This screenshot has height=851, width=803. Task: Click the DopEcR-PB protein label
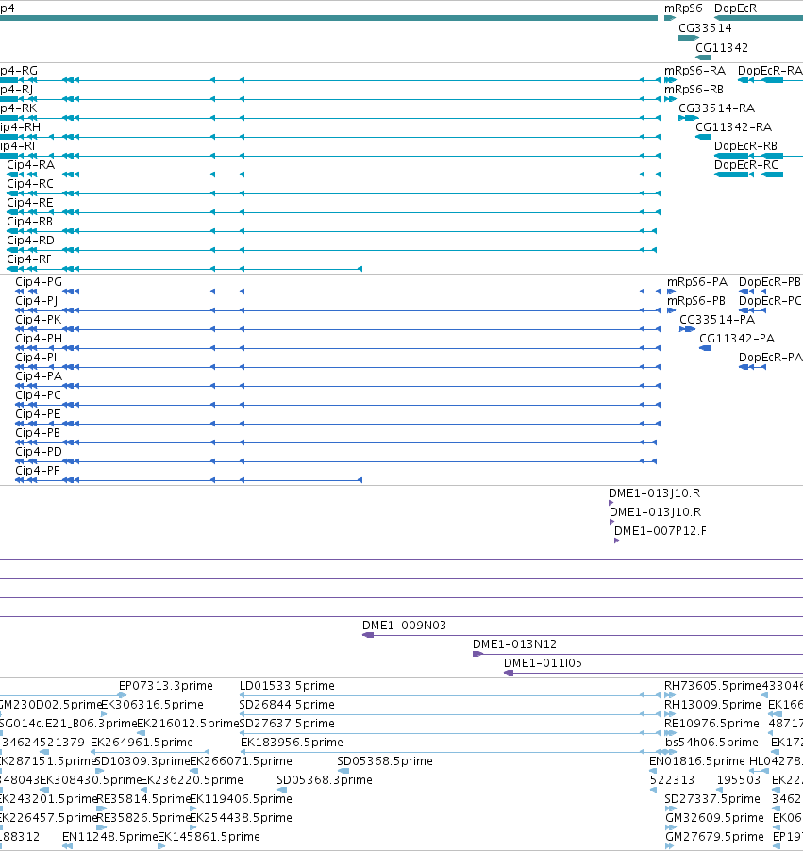(x=769, y=282)
